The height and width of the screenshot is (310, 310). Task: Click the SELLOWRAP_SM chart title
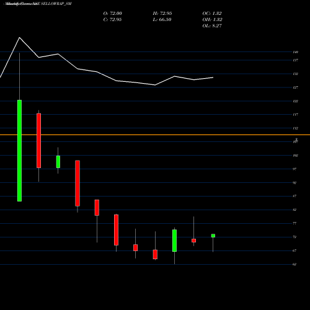pyautogui.click(x=37, y=4)
